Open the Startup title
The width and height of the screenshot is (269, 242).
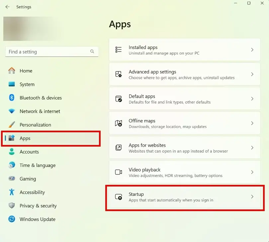(x=136, y=194)
